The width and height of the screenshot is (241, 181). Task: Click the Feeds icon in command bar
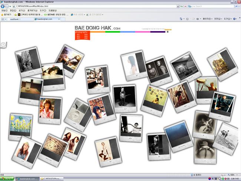[x=187, y=19]
